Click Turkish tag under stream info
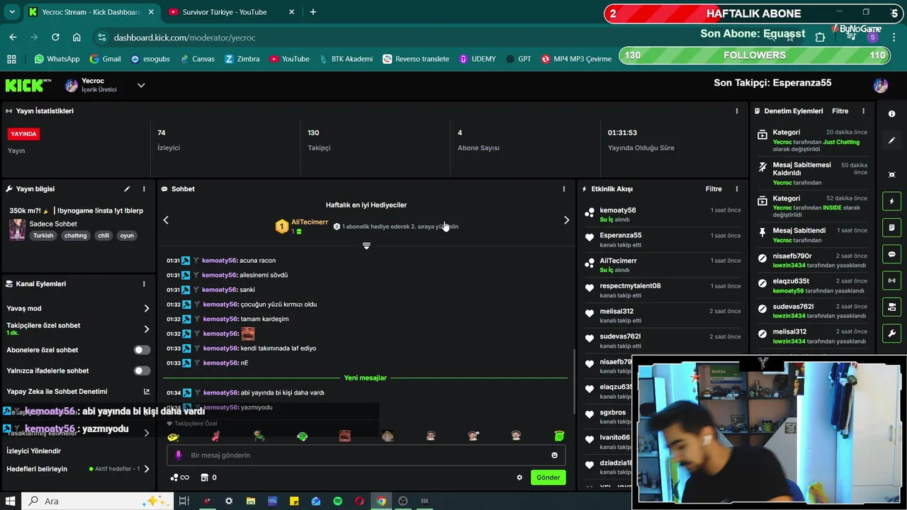The image size is (907, 510). pos(43,236)
